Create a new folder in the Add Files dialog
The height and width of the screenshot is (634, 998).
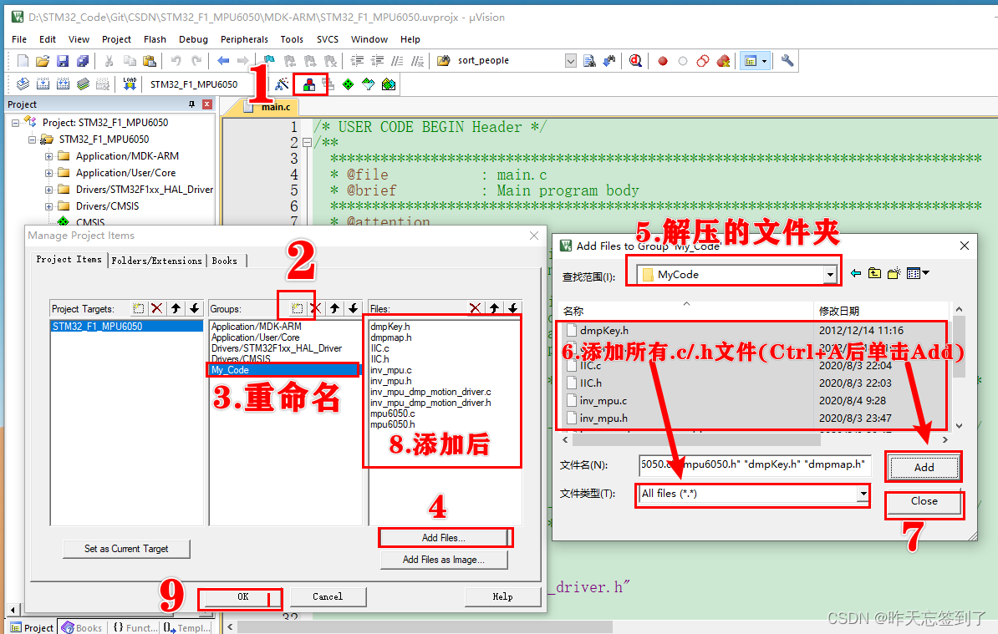(894, 273)
